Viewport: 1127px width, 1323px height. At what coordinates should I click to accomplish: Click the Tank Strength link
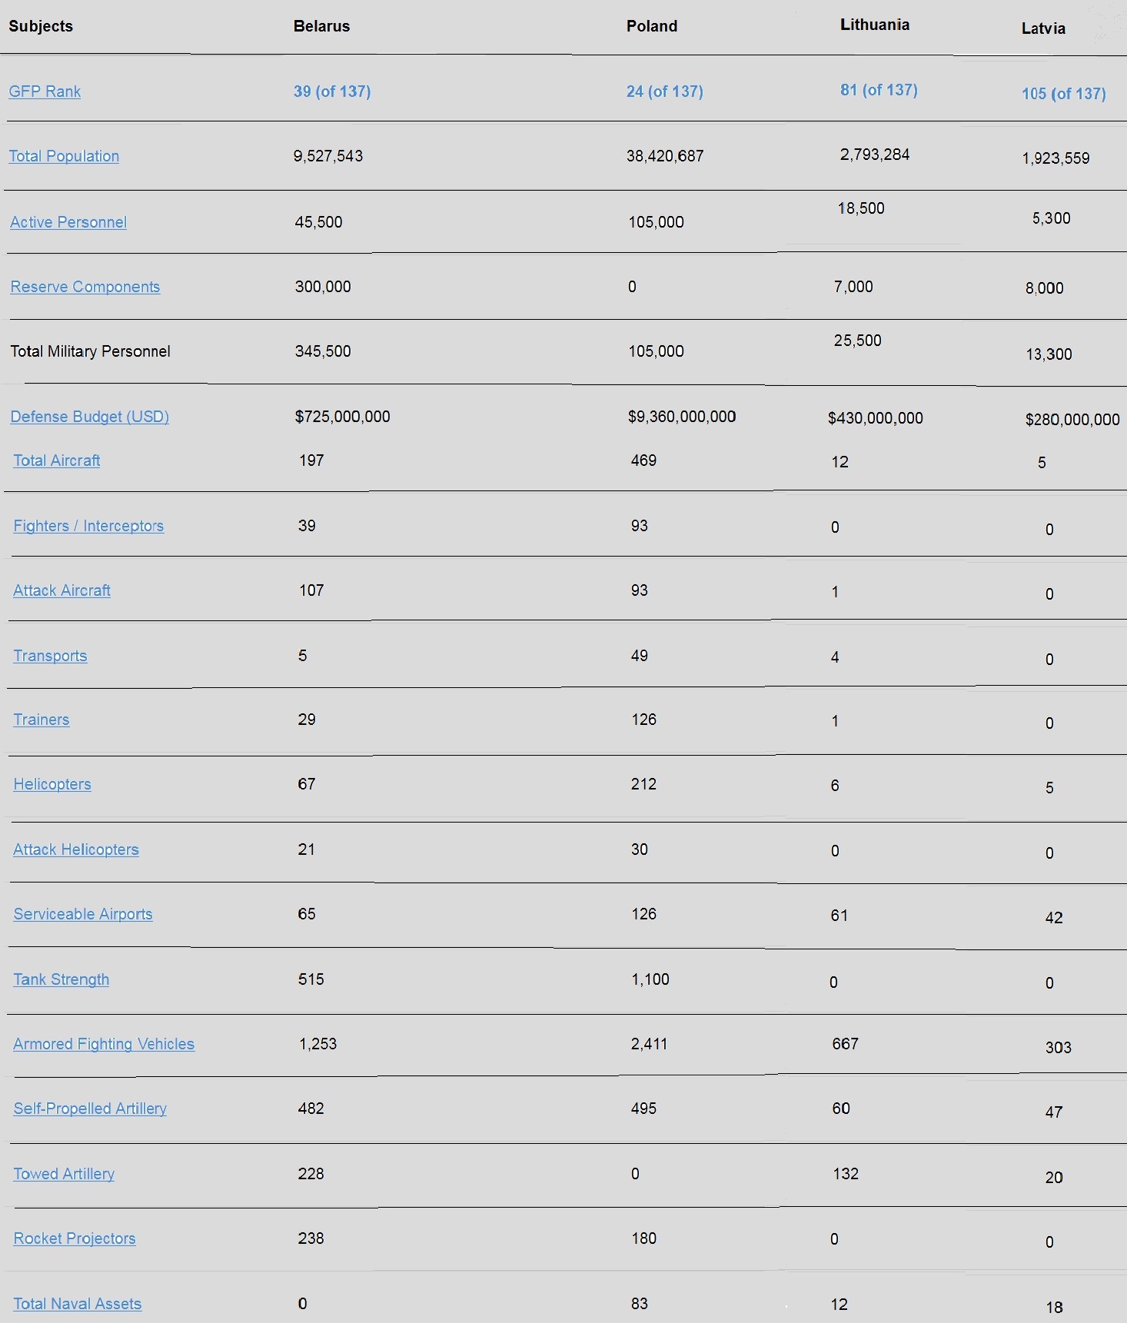coord(62,979)
